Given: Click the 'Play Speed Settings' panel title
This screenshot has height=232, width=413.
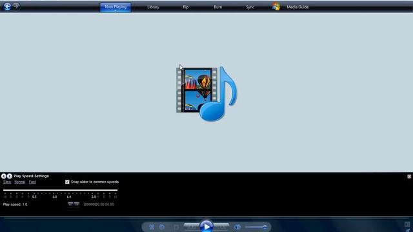Looking at the screenshot, I should click(32, 176).
